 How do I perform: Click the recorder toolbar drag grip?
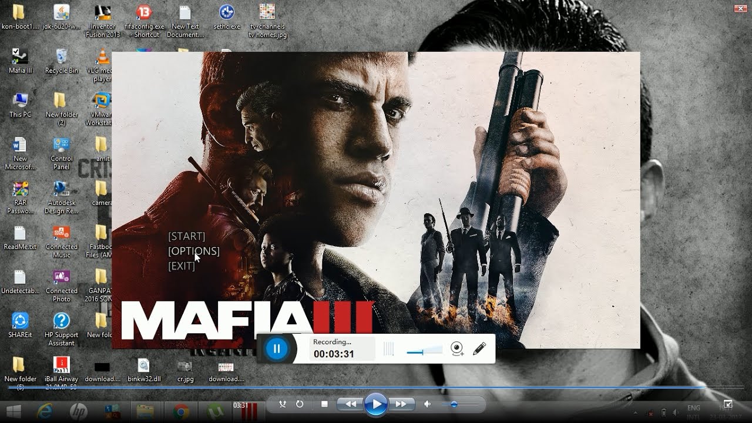click(x=388, y=350)
